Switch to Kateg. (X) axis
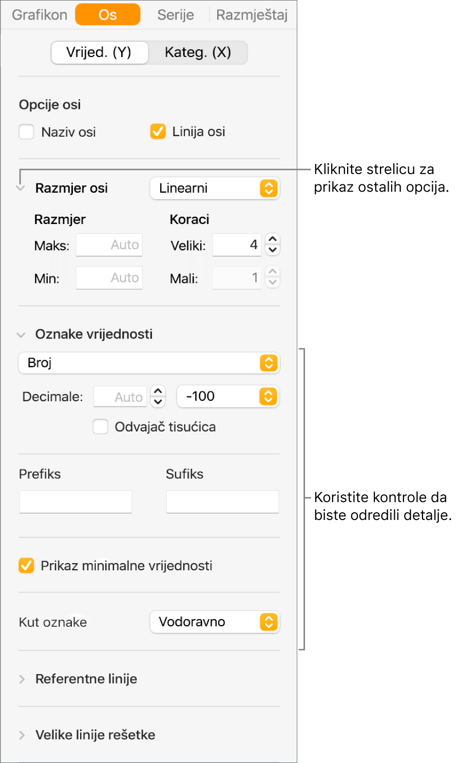The image size is (459, 763). tap(198, 52)
